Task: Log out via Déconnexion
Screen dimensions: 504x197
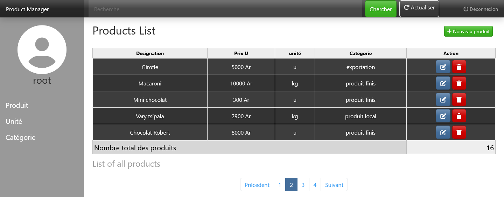Action: coord(481,9)
